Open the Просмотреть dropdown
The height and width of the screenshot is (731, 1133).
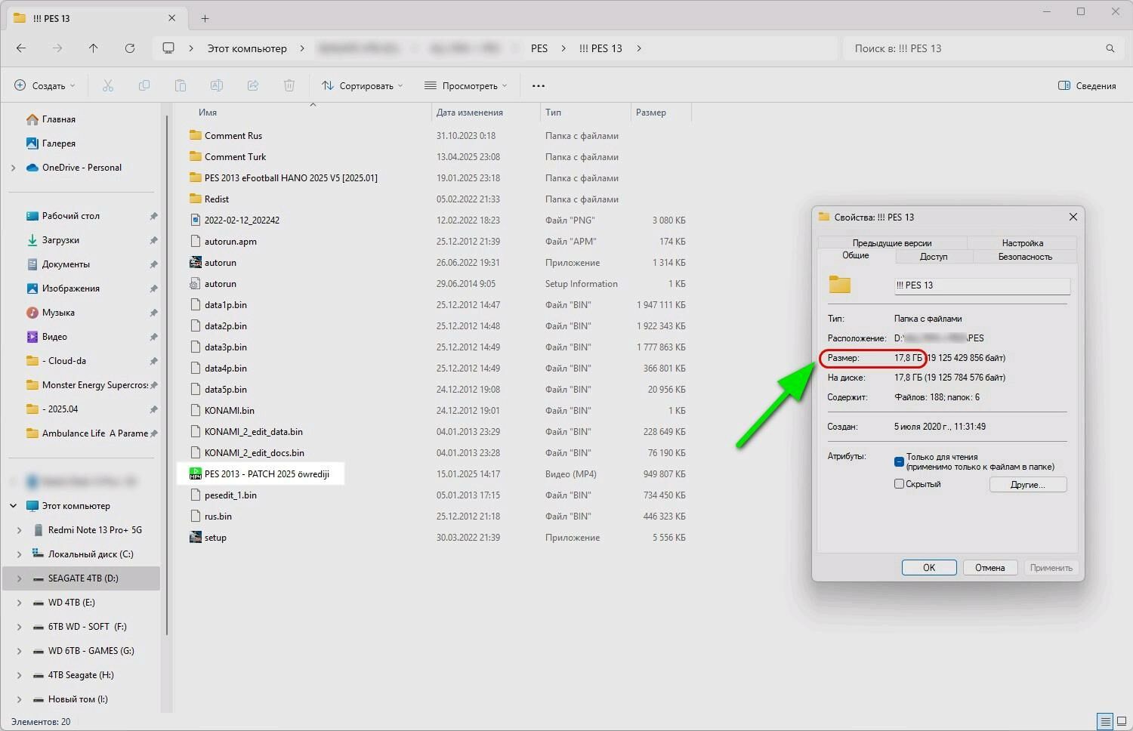[465, 86]
